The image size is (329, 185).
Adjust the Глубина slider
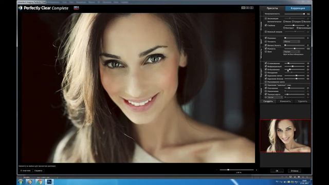[295, 25]
